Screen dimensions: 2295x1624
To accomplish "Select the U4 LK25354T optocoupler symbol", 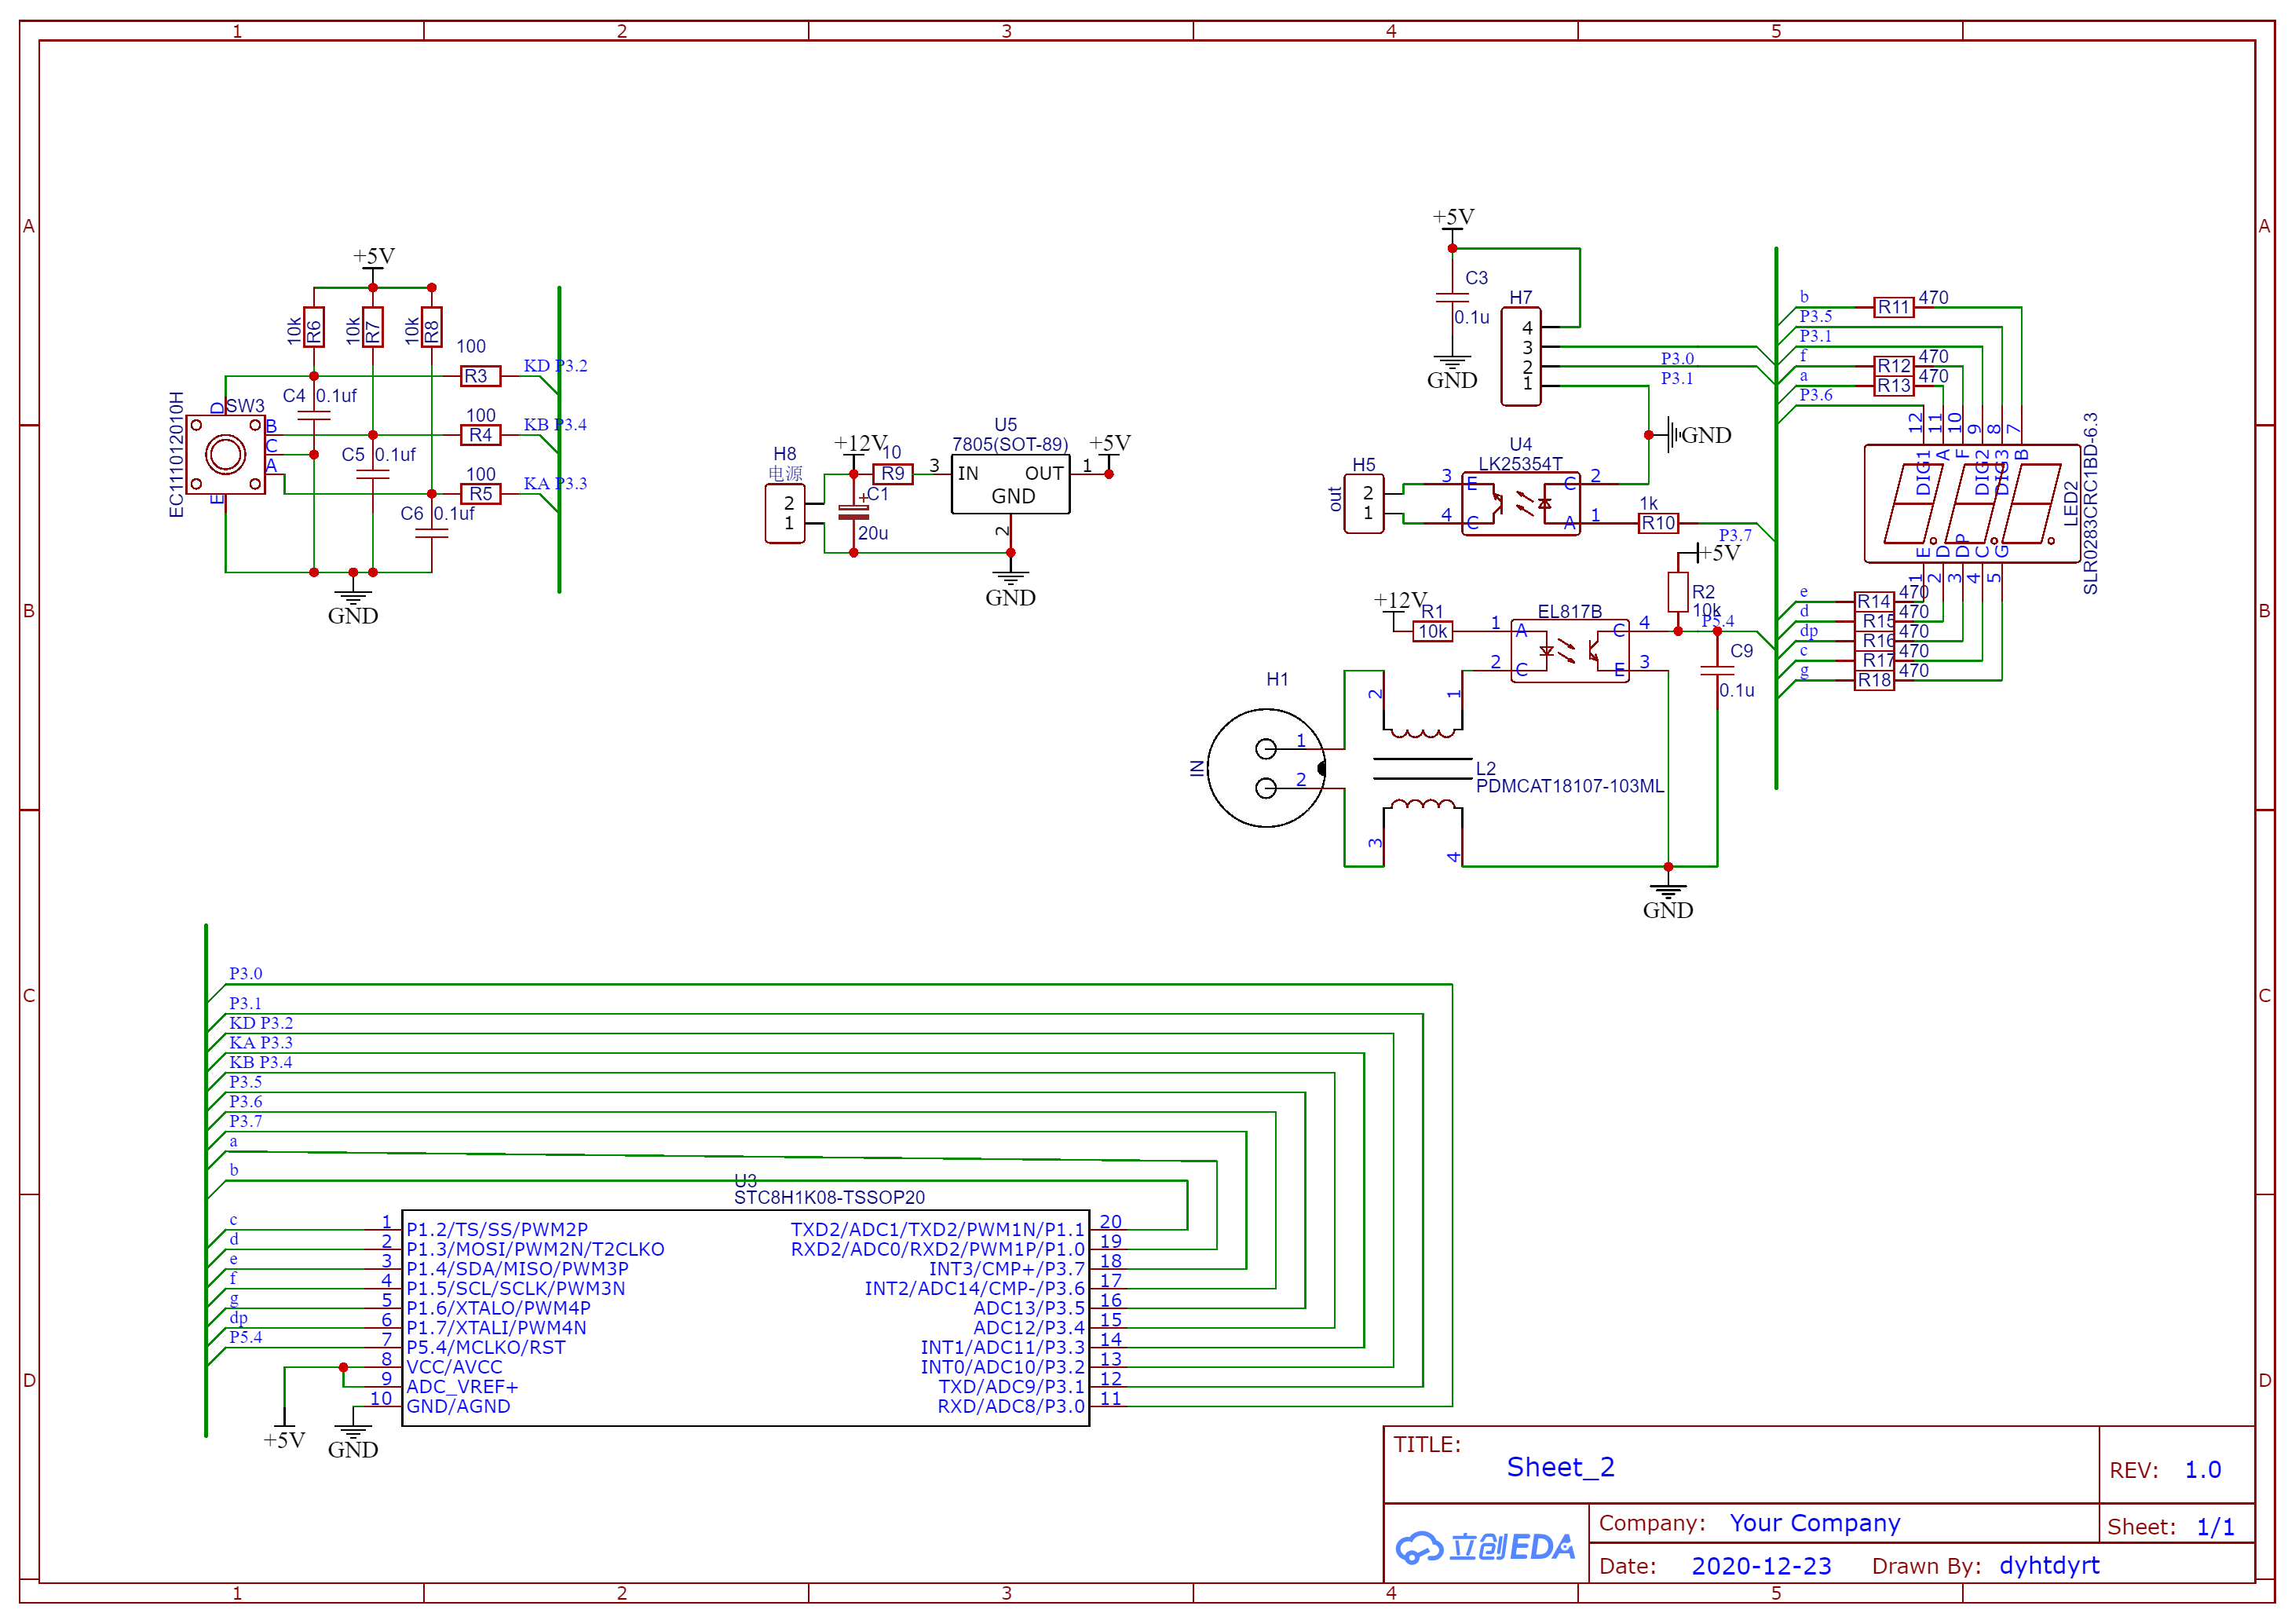I will pos(1520,504).
